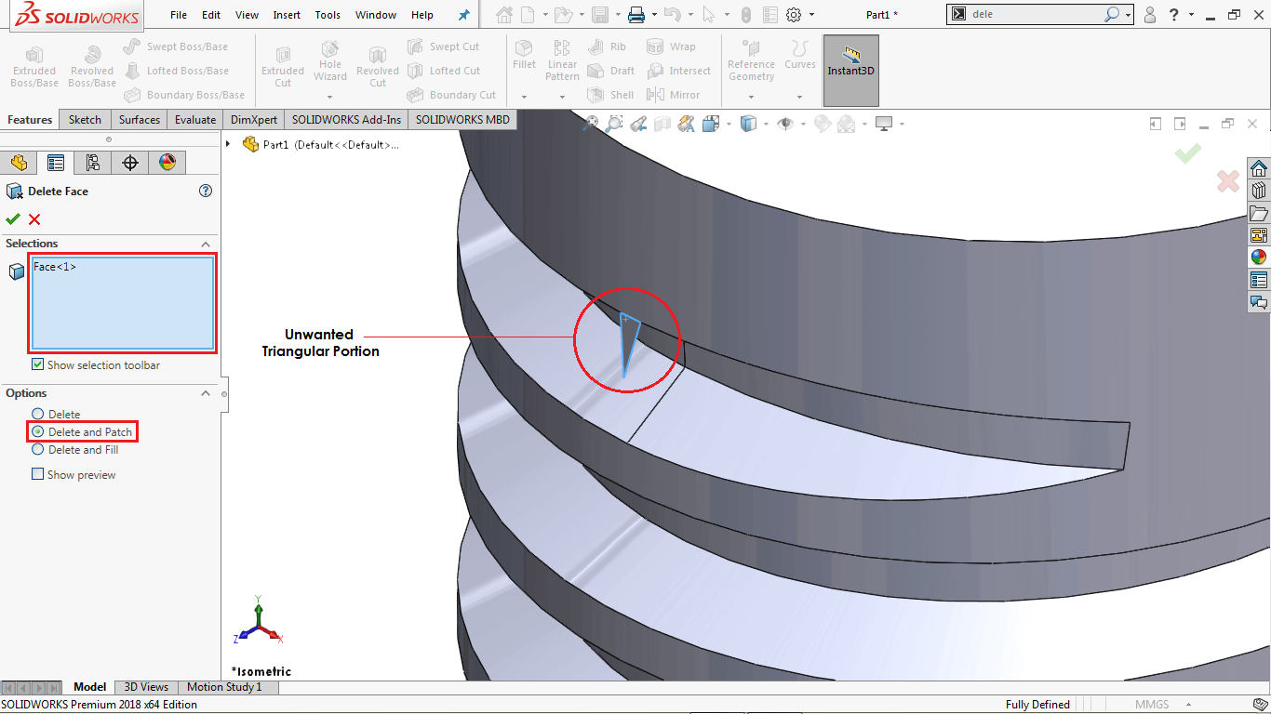Screen dimensions: 1271x714
Task: Open View Settings dropdown arrow
Action: pos(902,124)
